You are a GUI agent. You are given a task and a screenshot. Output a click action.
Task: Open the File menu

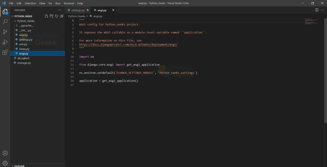pos(11,3)
